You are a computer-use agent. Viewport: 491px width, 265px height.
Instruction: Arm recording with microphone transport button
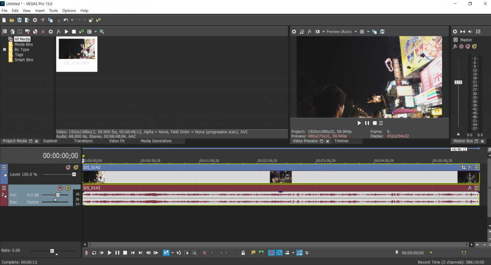[86, 253]
